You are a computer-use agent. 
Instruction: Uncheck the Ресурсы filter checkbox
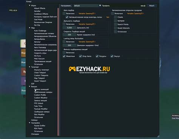(97, 56)
